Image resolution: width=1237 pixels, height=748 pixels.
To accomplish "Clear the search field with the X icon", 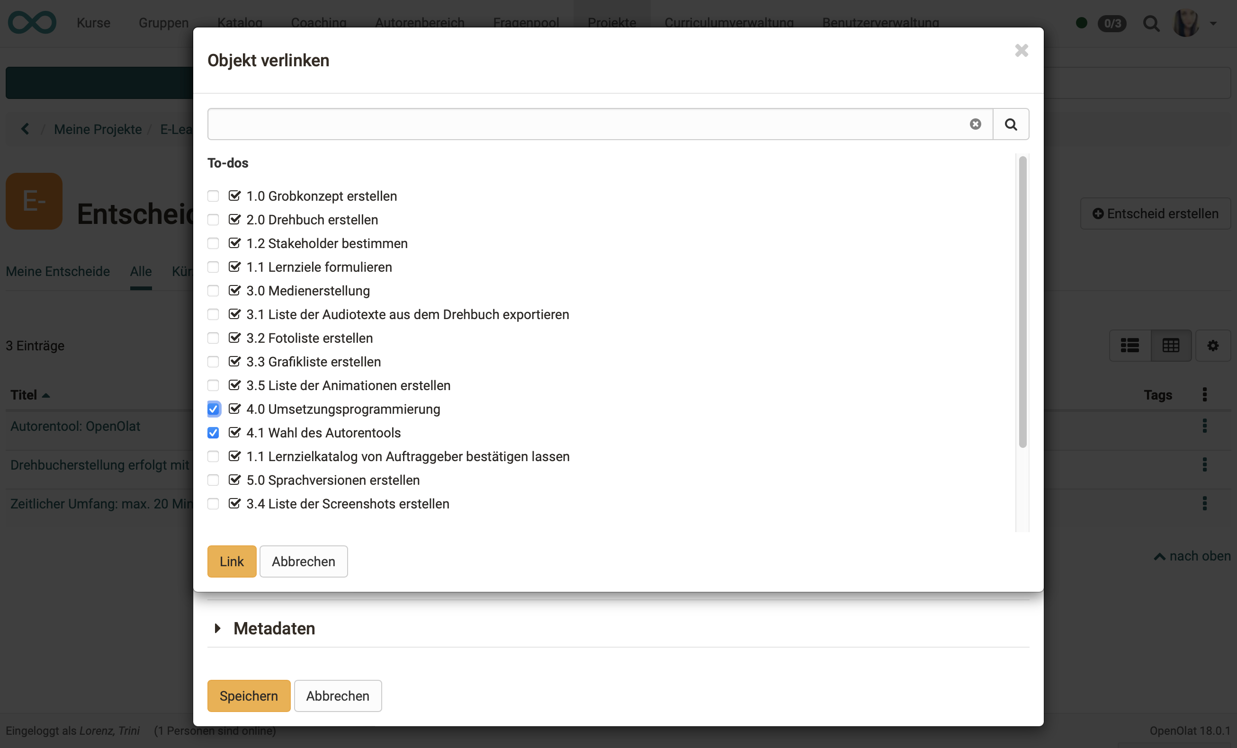I will pos(976,124).
